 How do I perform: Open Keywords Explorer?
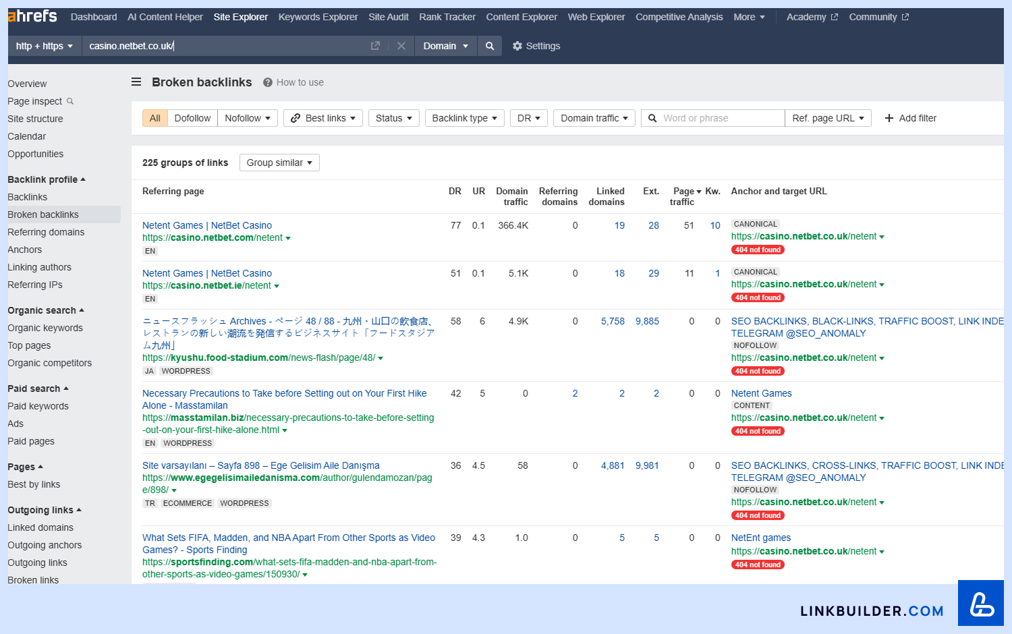tap(318, 17)
